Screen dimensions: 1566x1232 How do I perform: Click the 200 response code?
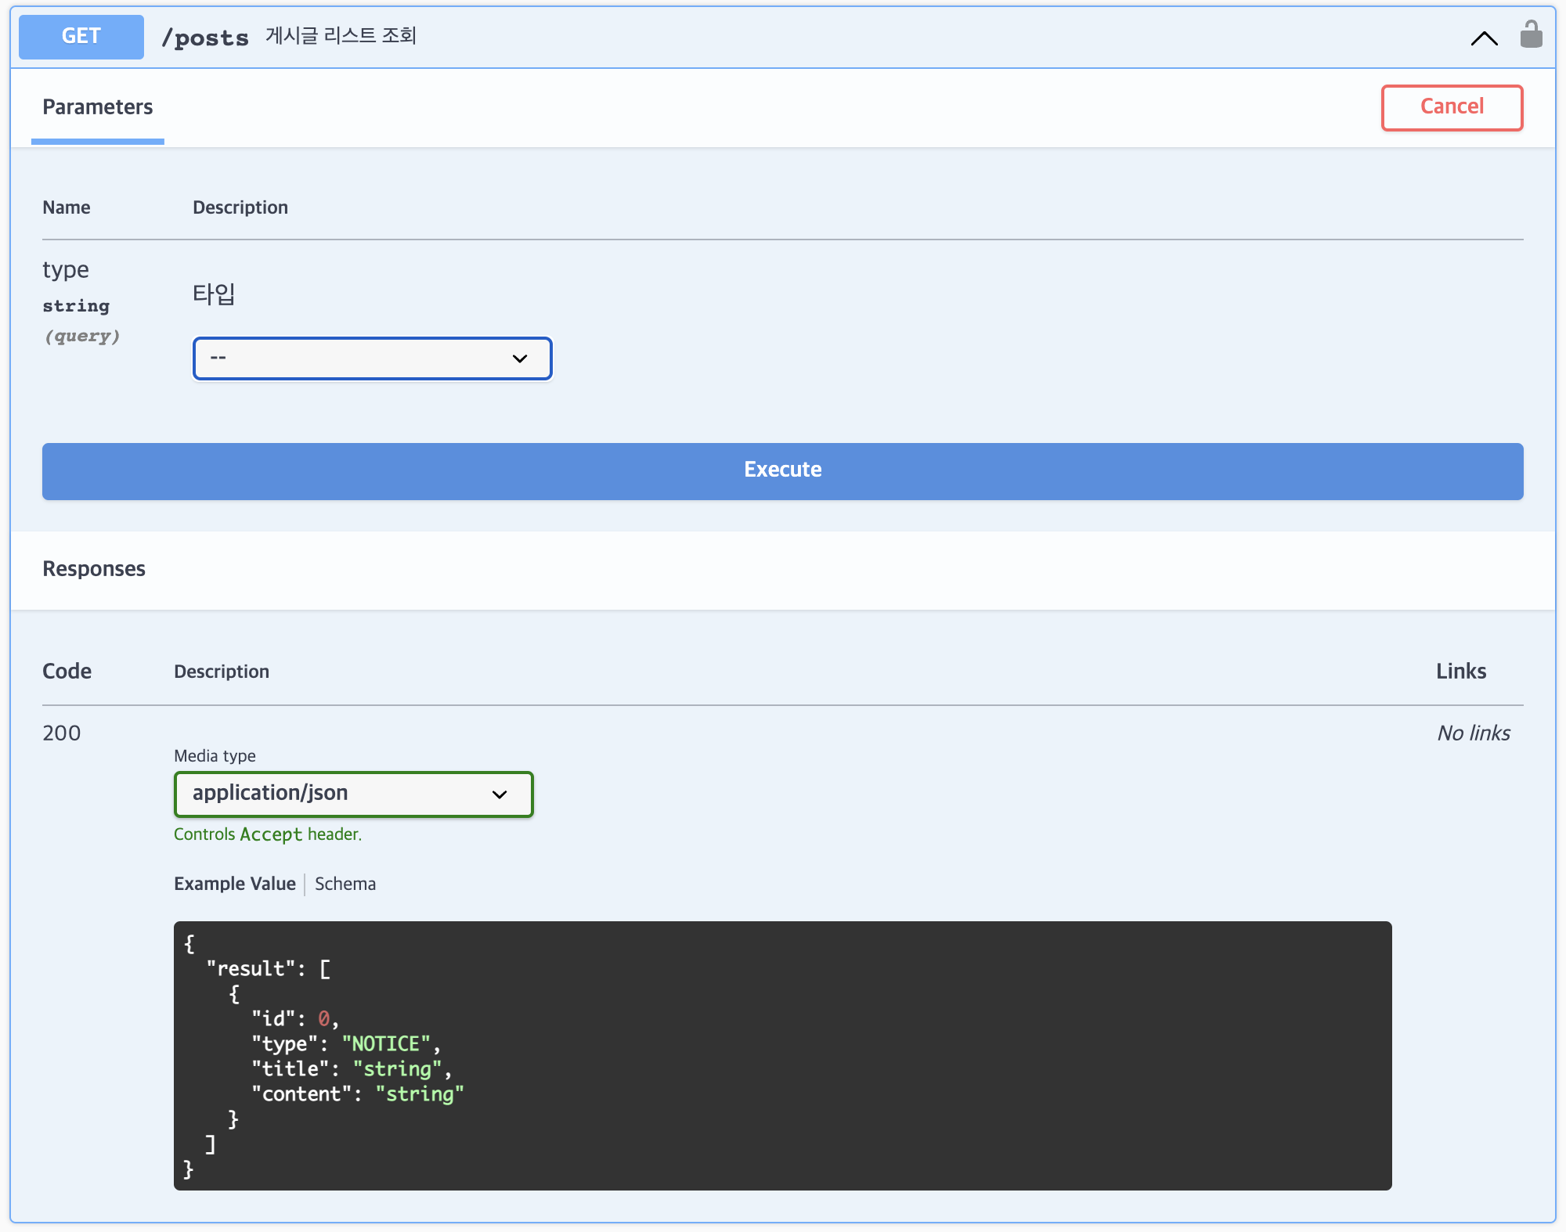pyautogui.click(x=62, y=733)
